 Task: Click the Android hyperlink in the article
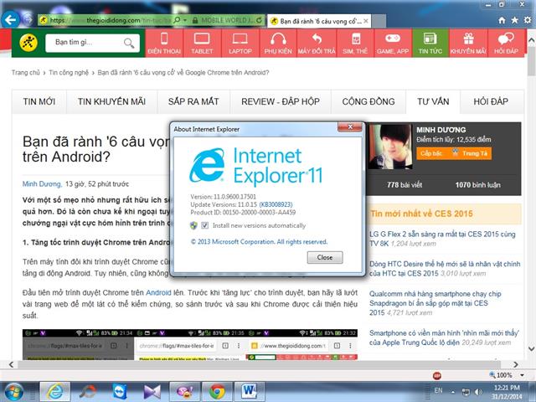[x=158, y=292]
